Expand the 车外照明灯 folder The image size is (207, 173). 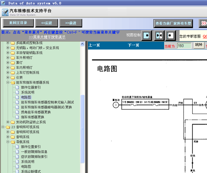8,57
